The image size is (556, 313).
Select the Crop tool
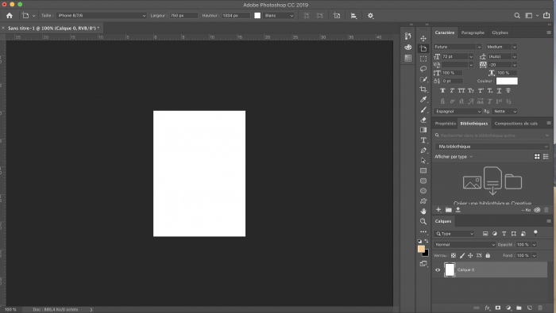[x=423, y=90]
